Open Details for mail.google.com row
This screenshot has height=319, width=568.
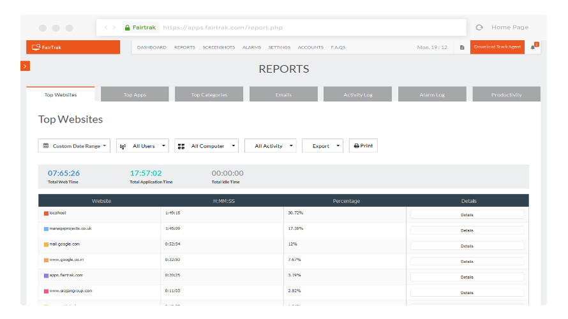[x=467, y=246]
